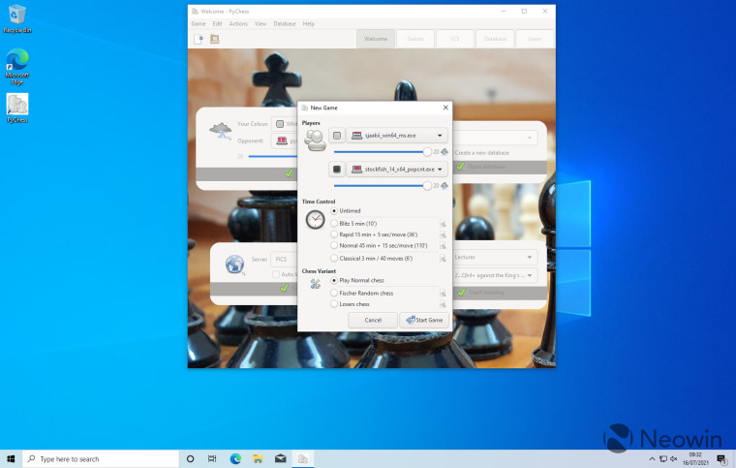Edit the Classical 3 min time settings icon
This screenshot has height=468, width=736.
pyautogui.click(x=443, y=258)
